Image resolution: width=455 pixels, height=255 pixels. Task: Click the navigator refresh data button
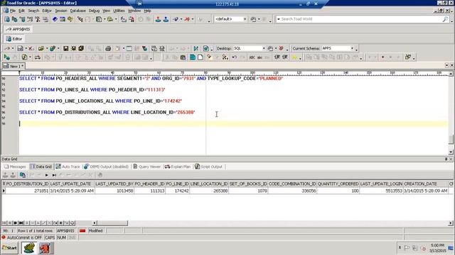(x=73, y=223)
